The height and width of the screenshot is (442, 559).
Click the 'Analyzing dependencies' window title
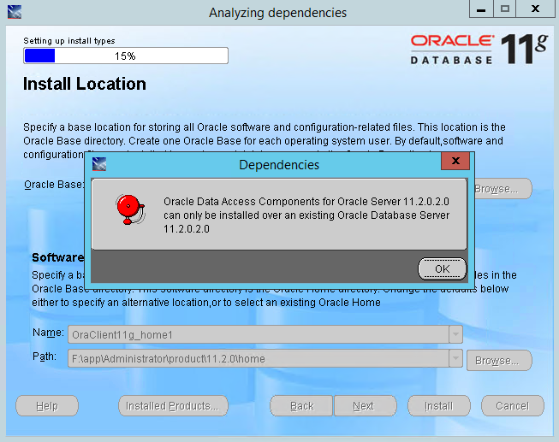pyautogui.click(x=277, y=13)
